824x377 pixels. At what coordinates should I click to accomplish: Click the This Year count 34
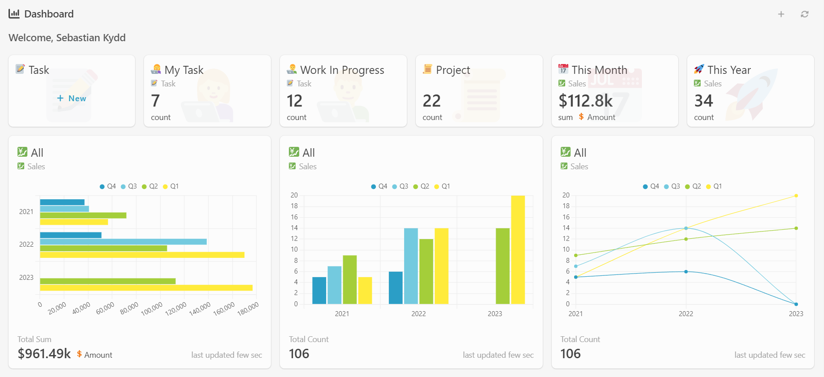(x=703, y=101)
